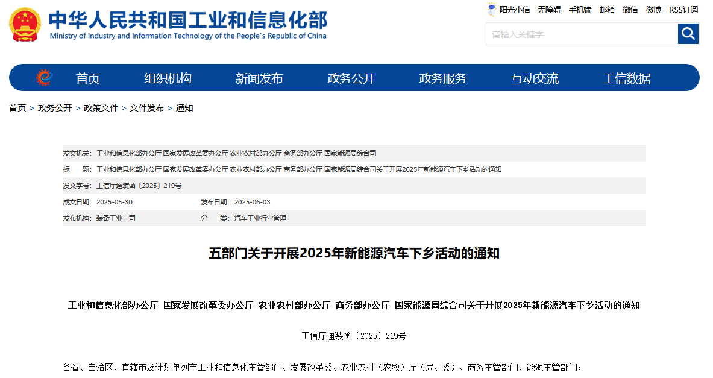Click the centered 工信厅通装函〔2025〕219号 line in the document body
713x378 pixels.
[354, 336]
